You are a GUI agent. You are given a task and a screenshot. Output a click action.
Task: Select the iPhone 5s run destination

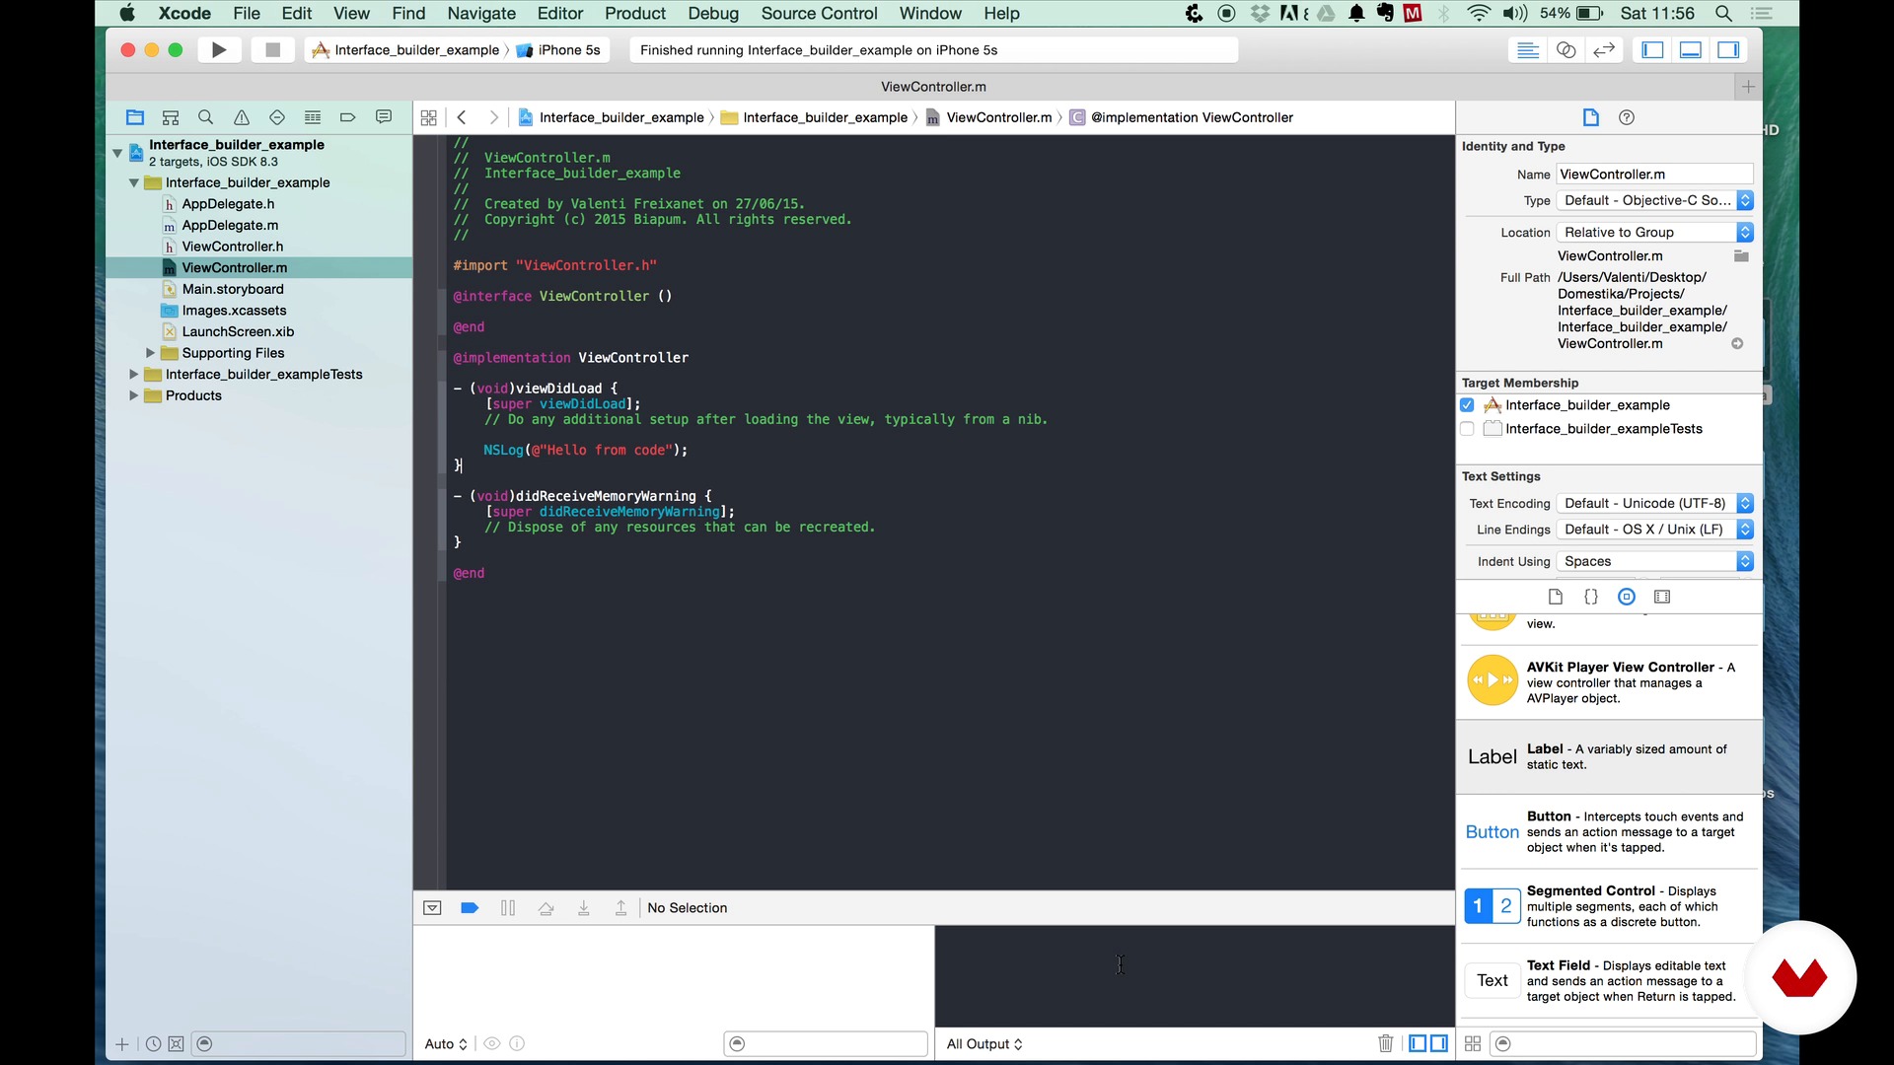pos(559,50)
